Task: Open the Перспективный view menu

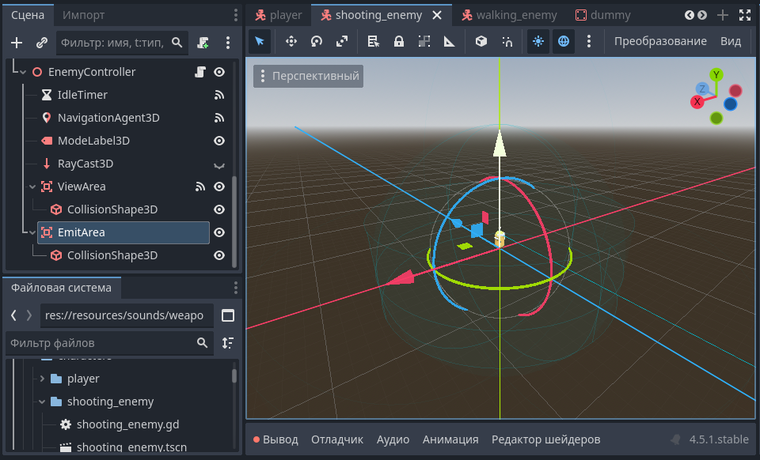Action: (309, 77)
